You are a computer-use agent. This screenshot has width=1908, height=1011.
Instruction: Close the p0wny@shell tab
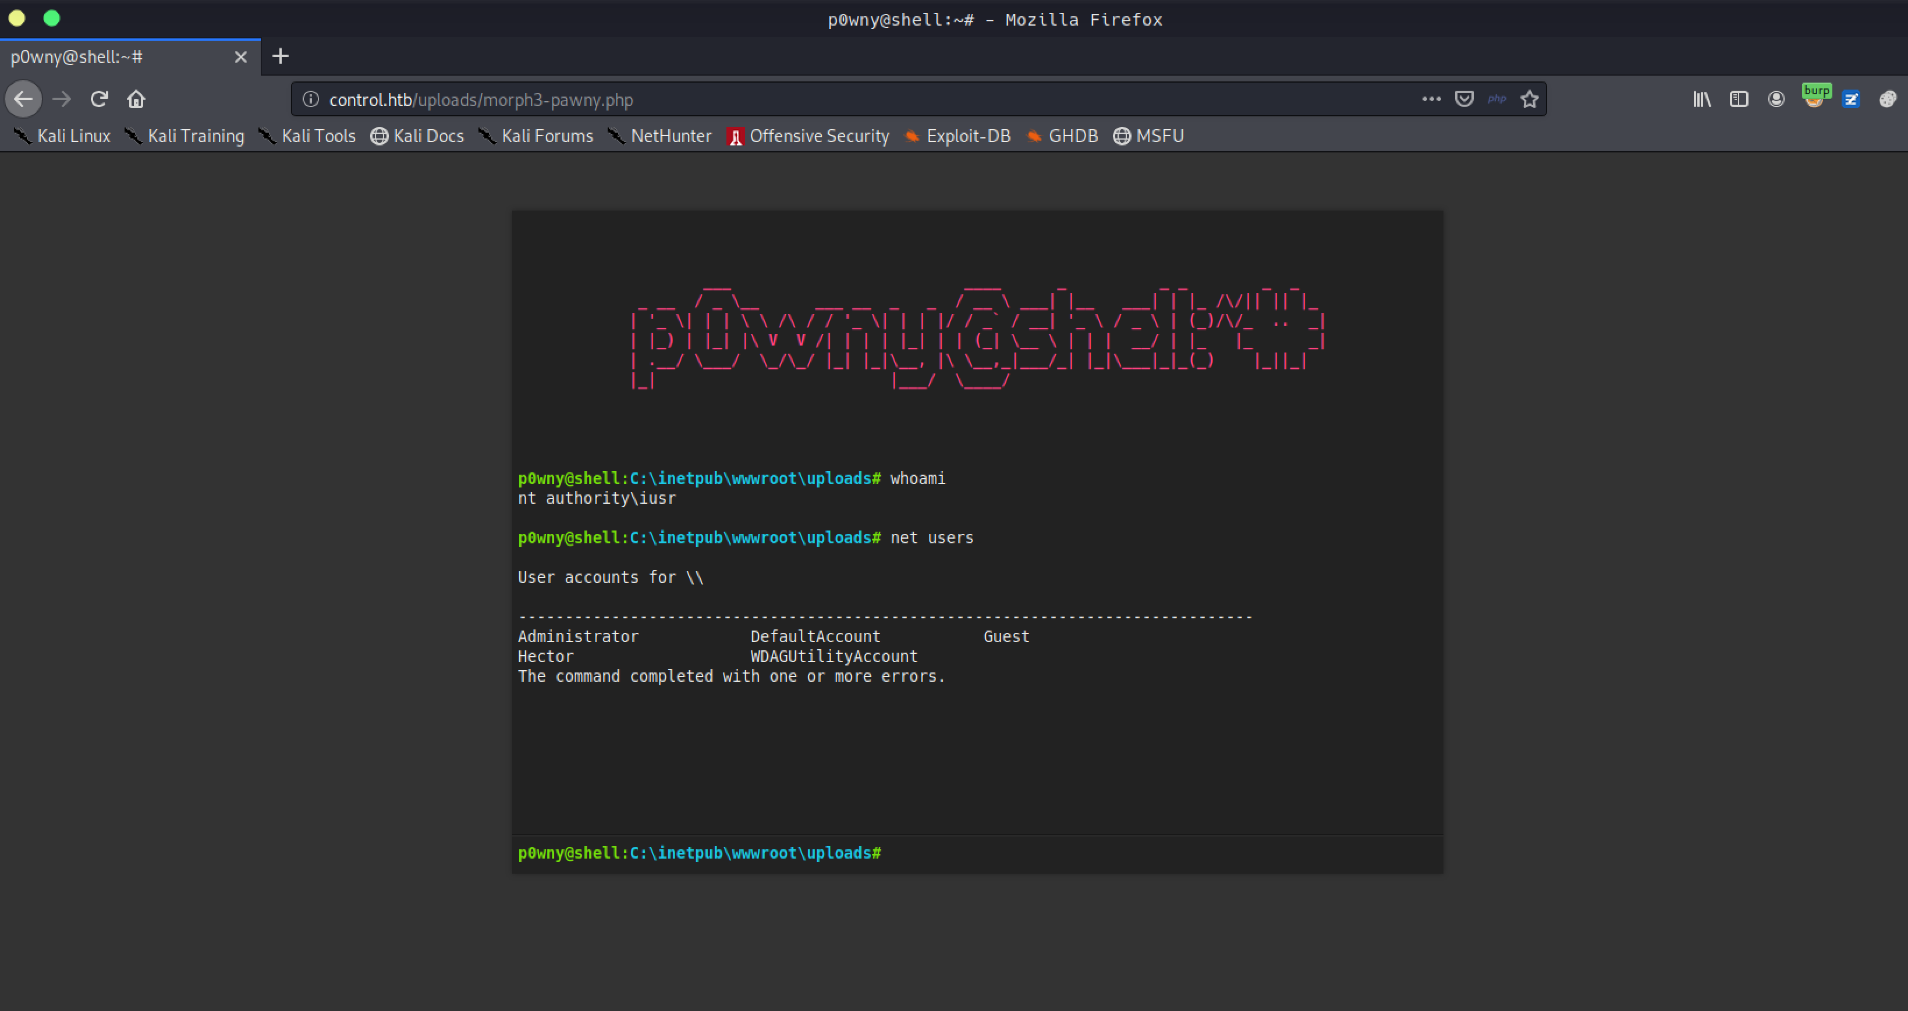[241, 57]
